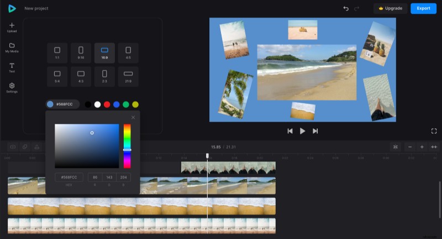
Task: Pick the red color swatch
Action: click(107, 105)
